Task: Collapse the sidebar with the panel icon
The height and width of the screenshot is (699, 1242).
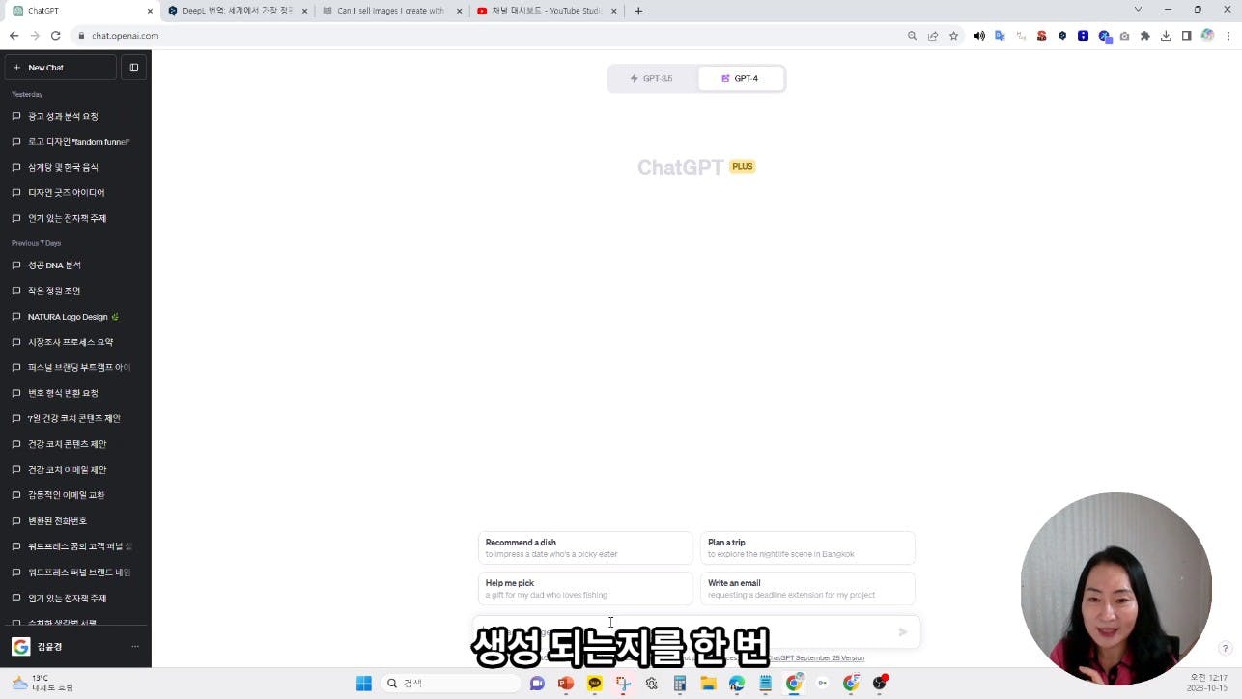Action: pos(134,68)
